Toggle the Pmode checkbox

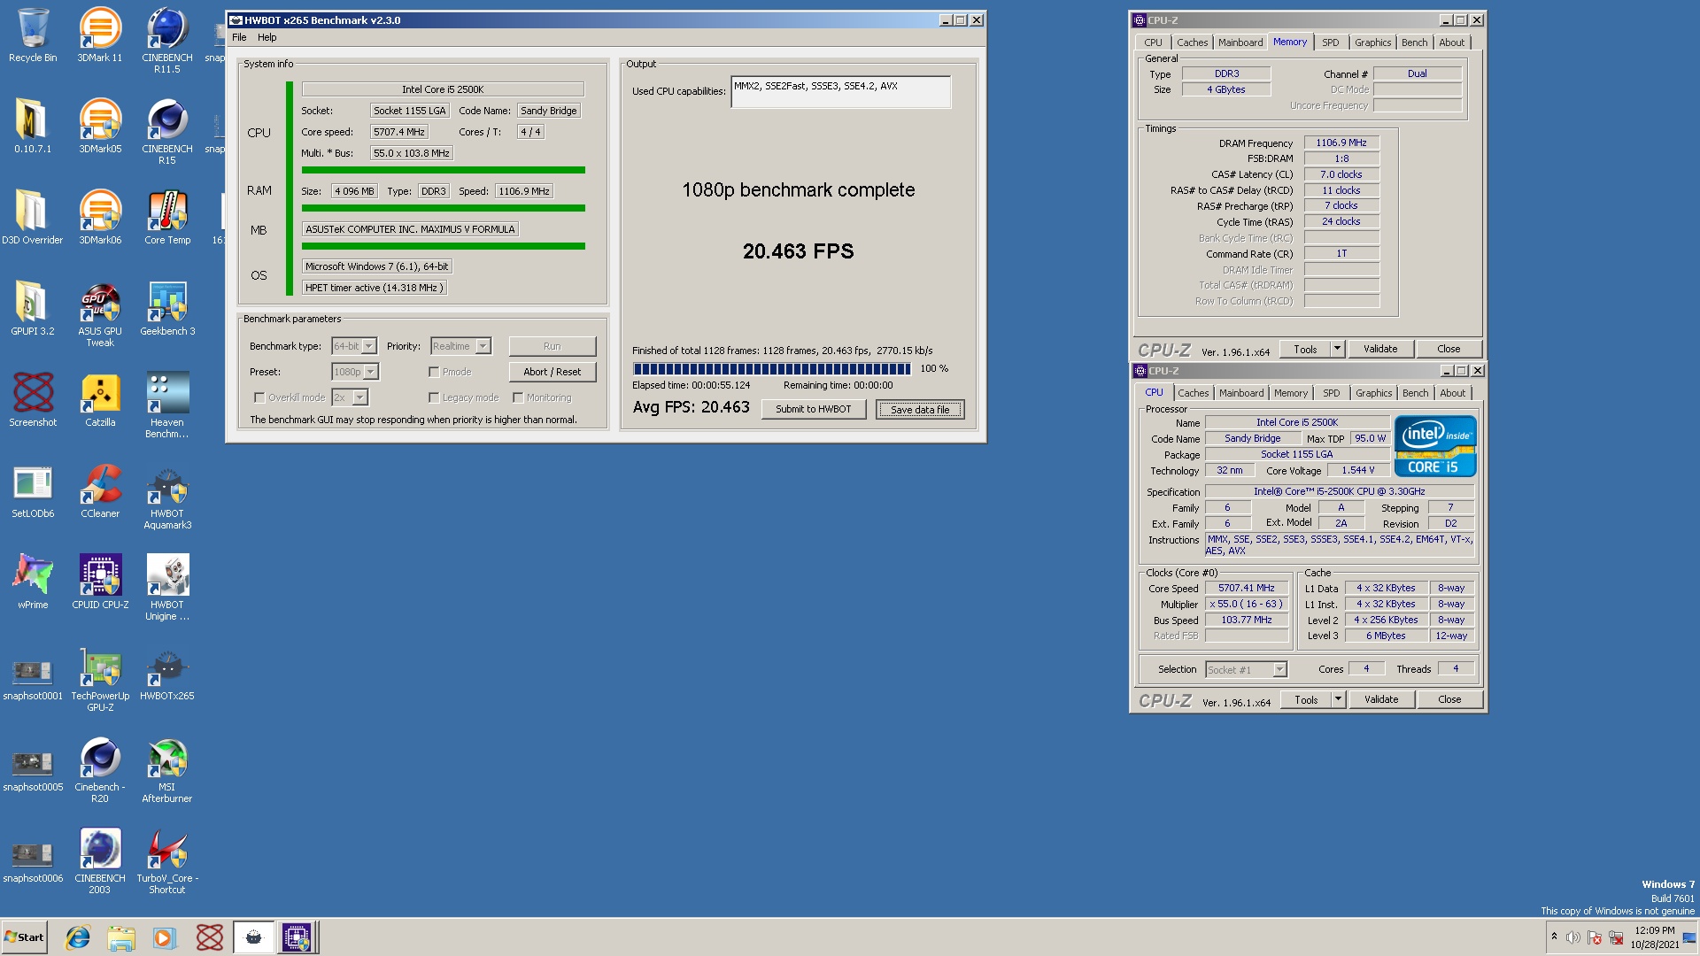(x=434, y=372)
